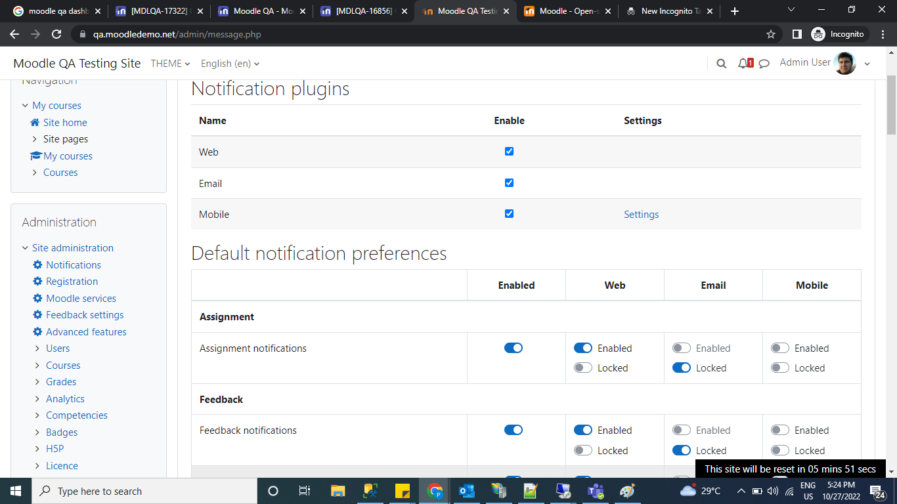Open File Explorer from the taskbar
Image resolution: width=897 pixels, height=504 pixels.
coord(338,491)
